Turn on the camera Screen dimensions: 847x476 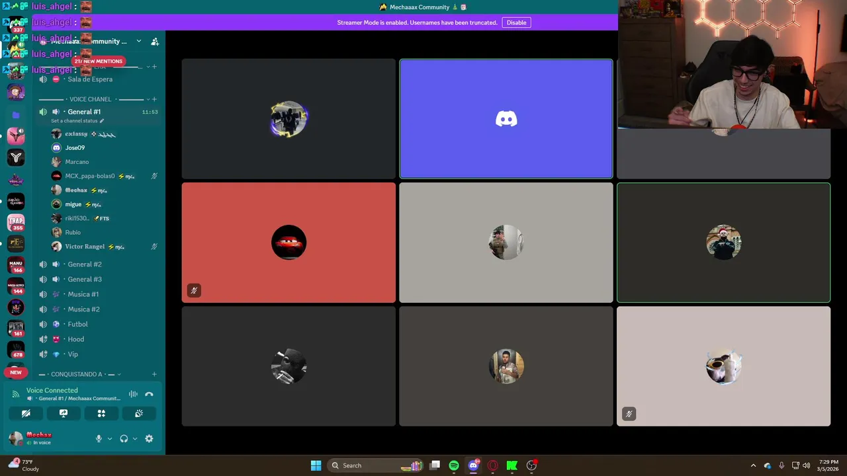pos(26,413)
